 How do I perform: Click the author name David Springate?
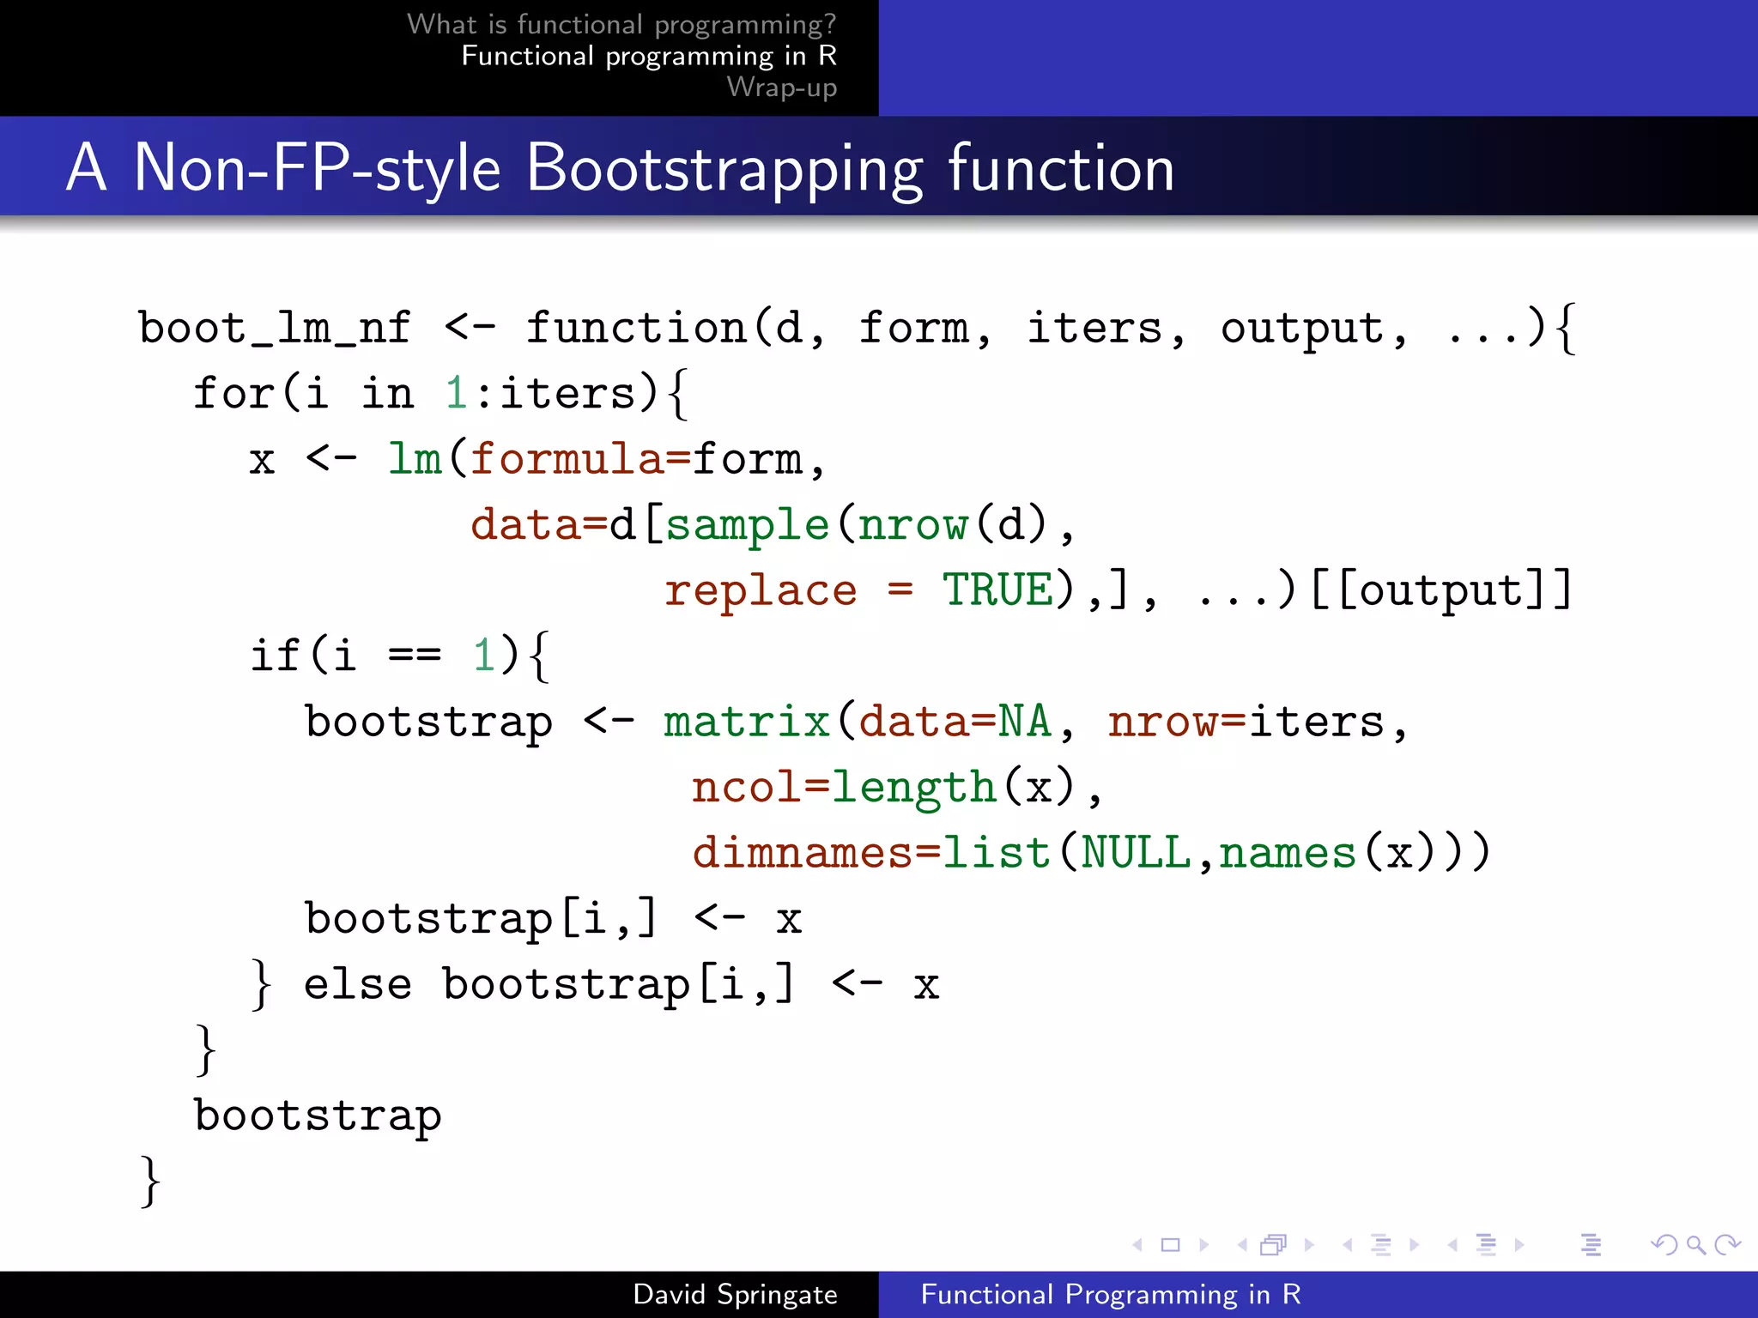735,1294
